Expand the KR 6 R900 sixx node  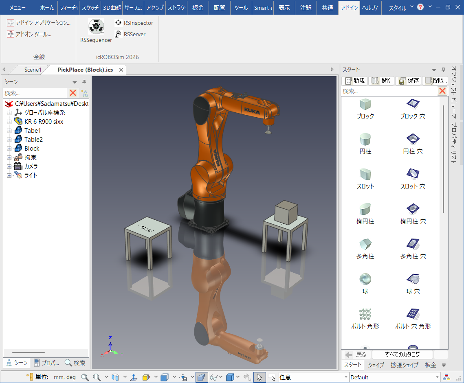pos(9,122)
